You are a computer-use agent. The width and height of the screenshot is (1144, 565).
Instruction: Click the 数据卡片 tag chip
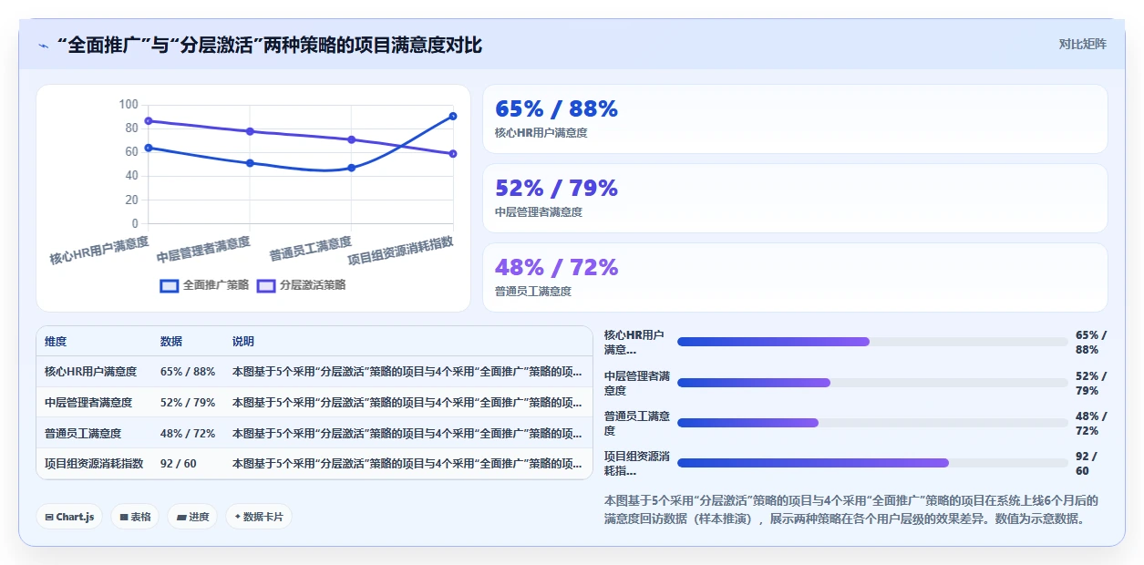(x=259, y=517)
